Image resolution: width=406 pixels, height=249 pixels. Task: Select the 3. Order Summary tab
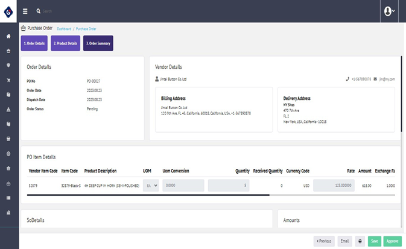tap(98, 43)
